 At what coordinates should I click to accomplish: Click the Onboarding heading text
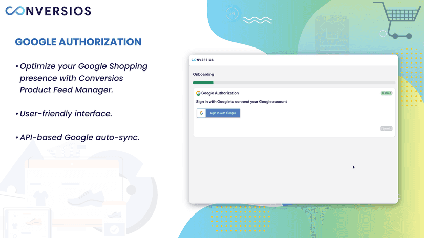click(x=203, y=74)
